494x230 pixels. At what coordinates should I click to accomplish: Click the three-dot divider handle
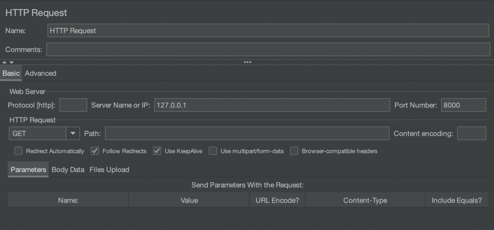point(247,62)
